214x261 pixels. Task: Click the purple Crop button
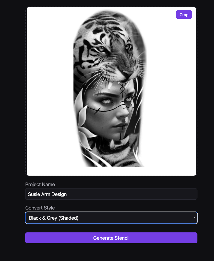coord(184,15)
